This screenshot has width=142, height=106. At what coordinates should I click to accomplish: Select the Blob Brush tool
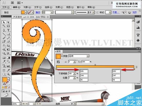pos(4,41)
